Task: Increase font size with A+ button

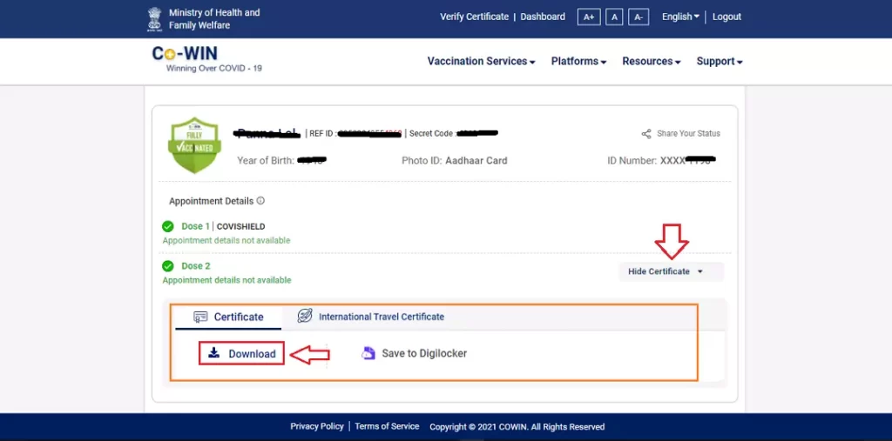Action: coord(589,17)
